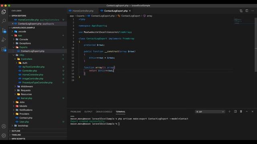This screenshot has height=144, width=257.
Task: Expand the Requests folder
Action: click(37, 90)
